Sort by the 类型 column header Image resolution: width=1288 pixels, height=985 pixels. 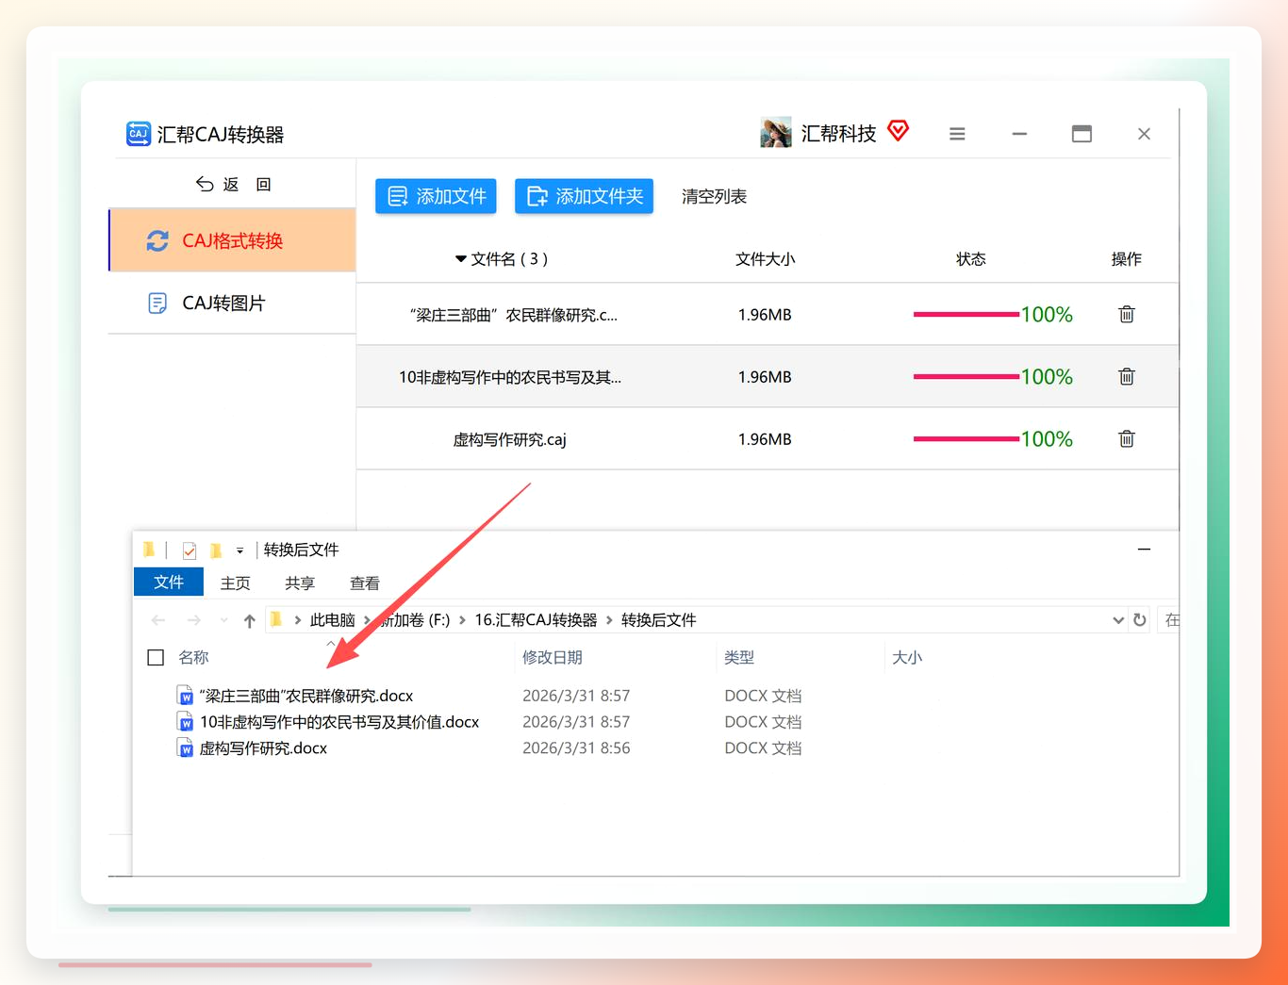click(x=739, y=657)
